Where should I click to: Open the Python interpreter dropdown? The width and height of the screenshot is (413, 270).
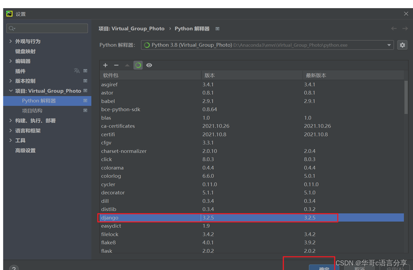pos(389,45)
